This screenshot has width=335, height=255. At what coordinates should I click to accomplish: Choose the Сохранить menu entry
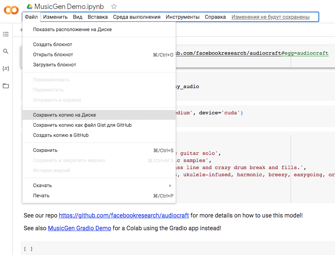(99, 150)
